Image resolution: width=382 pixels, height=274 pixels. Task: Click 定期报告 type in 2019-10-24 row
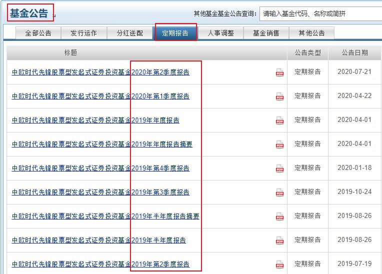click(307, 192)
